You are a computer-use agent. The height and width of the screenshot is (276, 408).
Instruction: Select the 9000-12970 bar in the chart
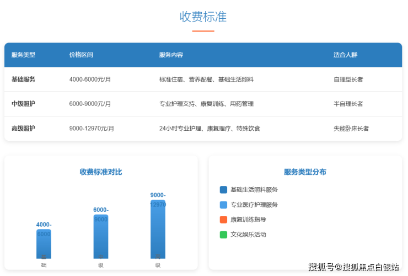158,229
